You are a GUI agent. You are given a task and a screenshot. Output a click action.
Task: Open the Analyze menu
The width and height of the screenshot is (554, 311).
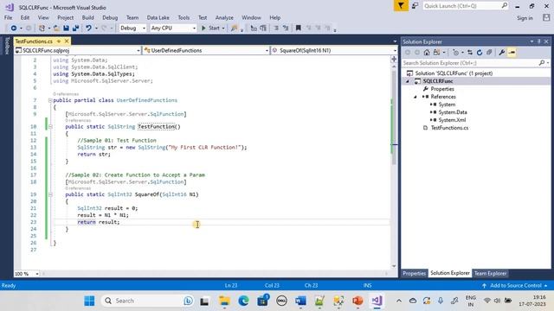pyautogui.click(x=224, y=17)
